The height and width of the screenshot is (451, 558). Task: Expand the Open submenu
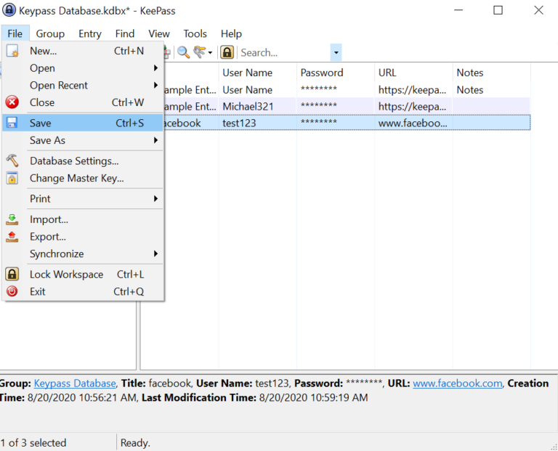(155, 68)
